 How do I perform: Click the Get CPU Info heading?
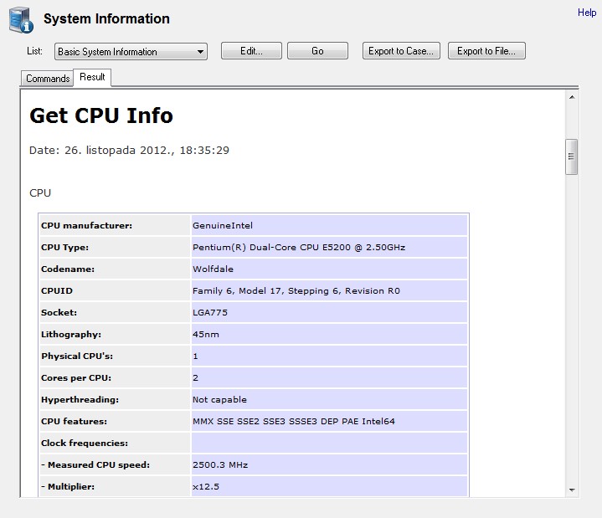[x=101, y=115]
